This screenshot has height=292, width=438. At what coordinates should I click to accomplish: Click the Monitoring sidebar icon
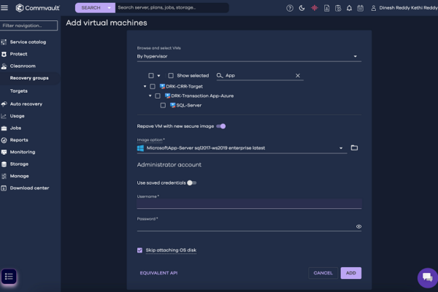point(4,153)
